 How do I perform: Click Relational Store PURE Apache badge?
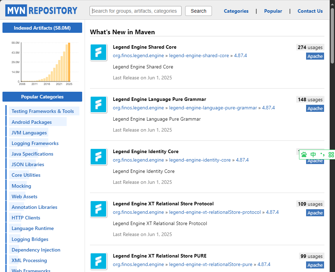click(315, 265)
